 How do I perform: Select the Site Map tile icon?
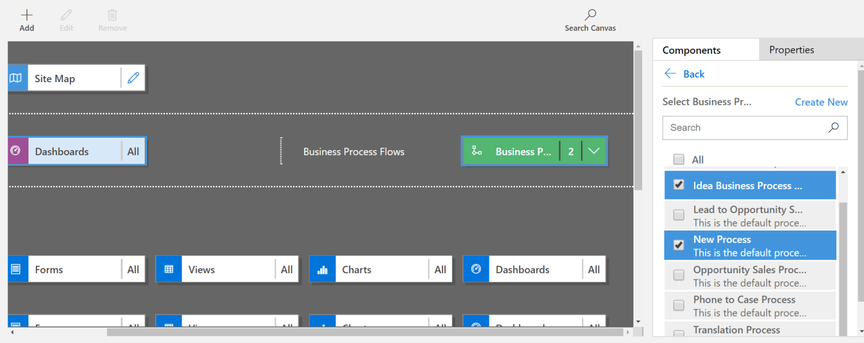[x=16, y=78]
